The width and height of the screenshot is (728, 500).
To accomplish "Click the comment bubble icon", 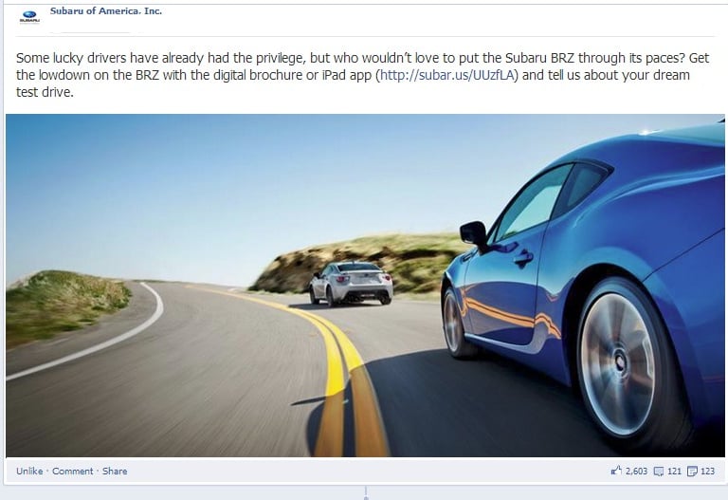I will [659, 472].
